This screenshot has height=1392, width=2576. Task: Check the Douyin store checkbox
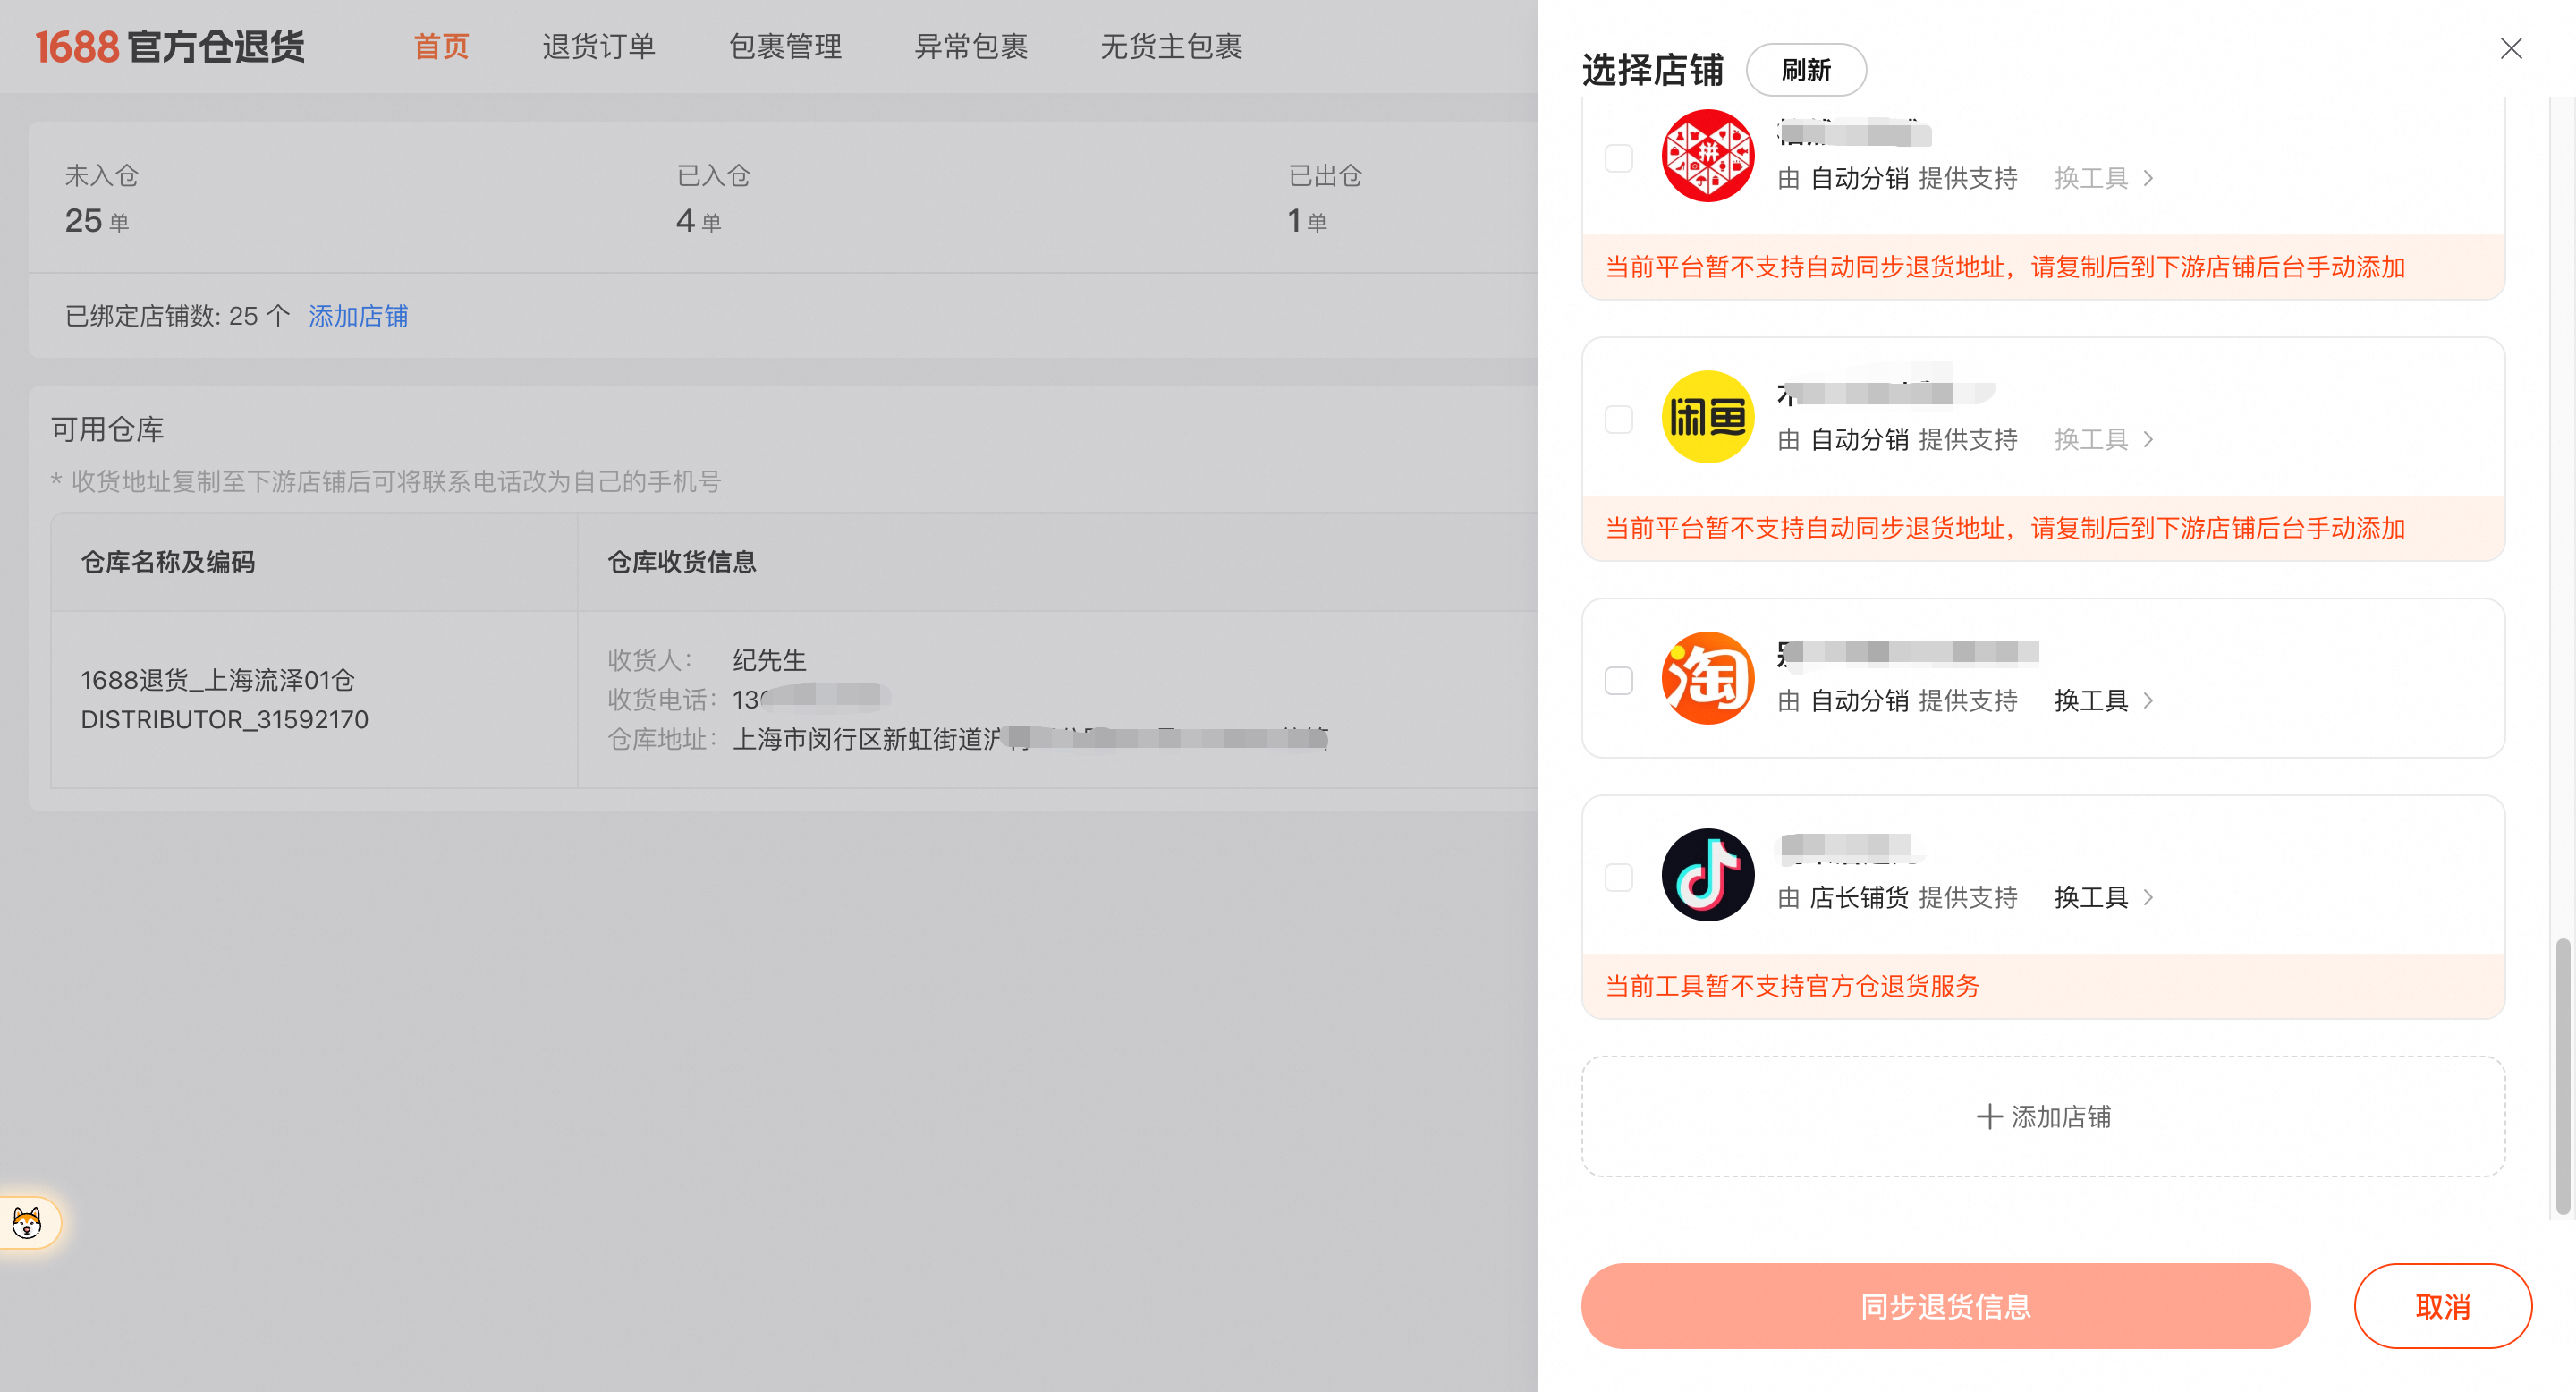[x=1618, y=877]
